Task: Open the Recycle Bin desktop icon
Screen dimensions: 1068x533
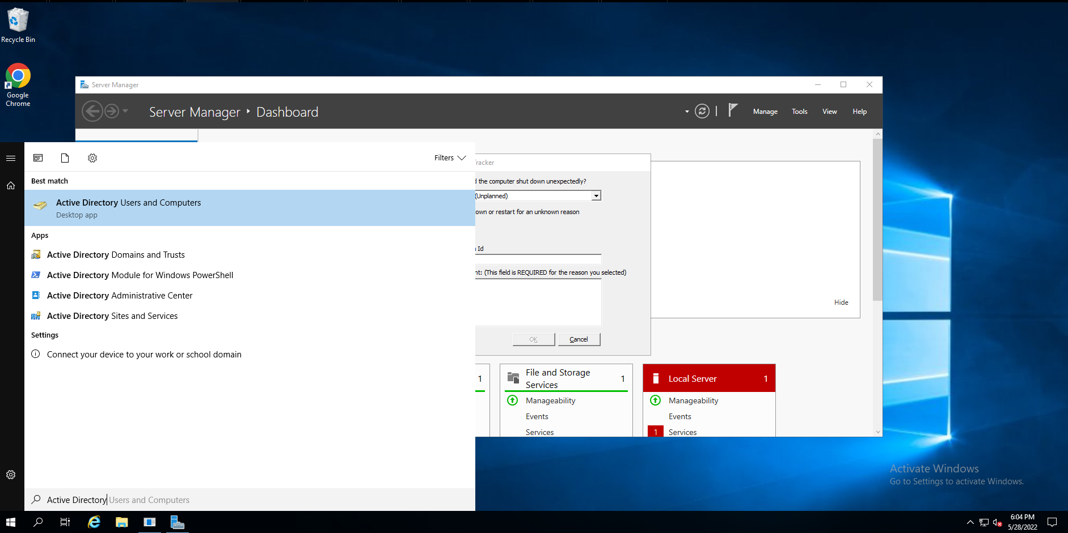Action: click(x=18, y=25)
